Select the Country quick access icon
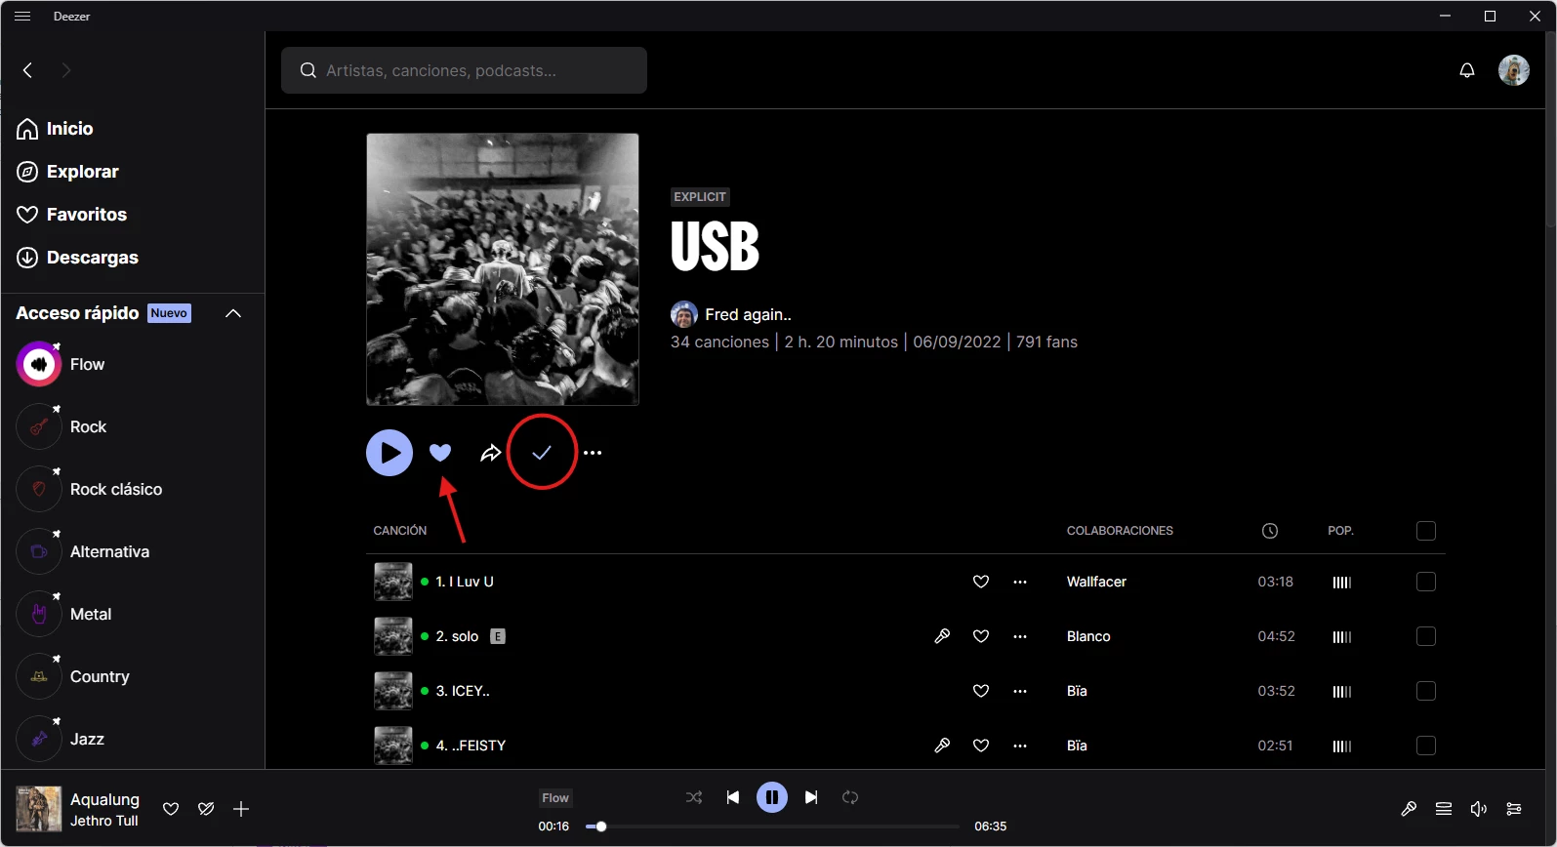 39,676
